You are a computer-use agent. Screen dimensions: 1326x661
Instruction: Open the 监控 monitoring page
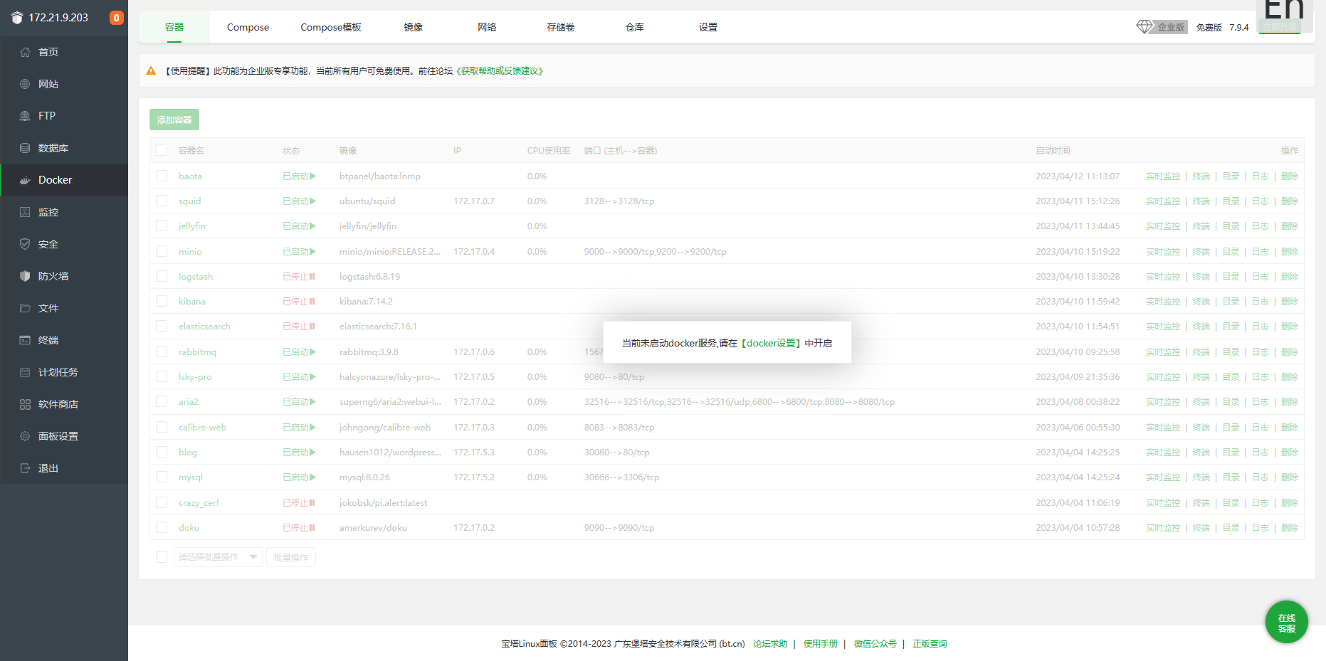(x=48, y=211)
